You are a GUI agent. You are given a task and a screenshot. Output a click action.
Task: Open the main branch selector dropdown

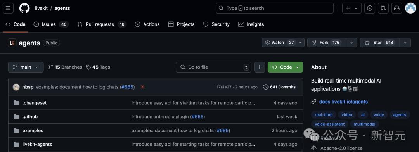(x=26, y=67)
